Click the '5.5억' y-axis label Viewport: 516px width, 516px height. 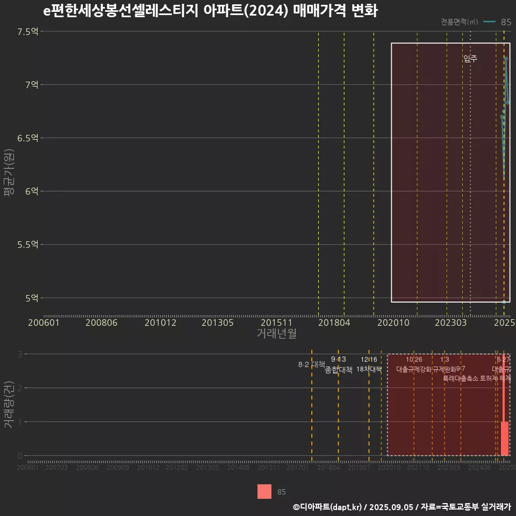click(28, 245)
